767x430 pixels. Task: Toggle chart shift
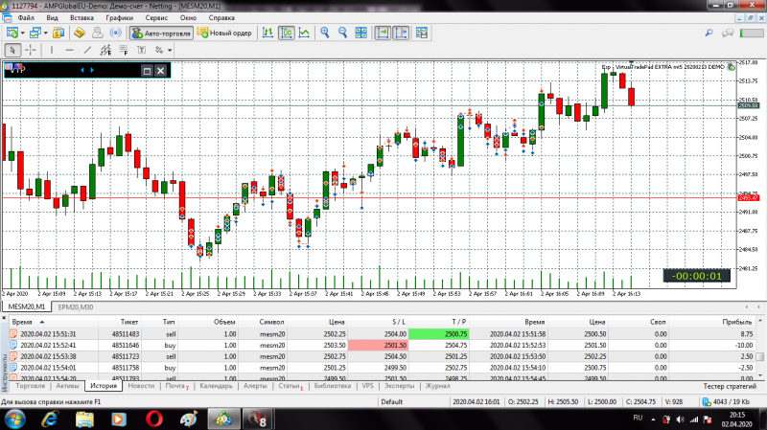[x=401, y=33]
